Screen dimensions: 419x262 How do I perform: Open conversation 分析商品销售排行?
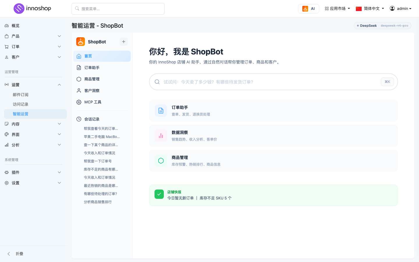click(98, 202)
